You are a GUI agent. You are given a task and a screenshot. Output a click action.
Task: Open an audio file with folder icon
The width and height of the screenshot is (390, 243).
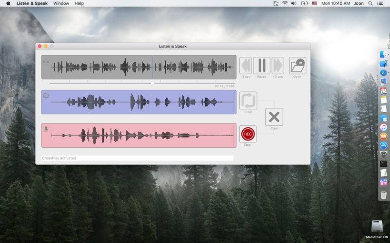tap(297, 66)
